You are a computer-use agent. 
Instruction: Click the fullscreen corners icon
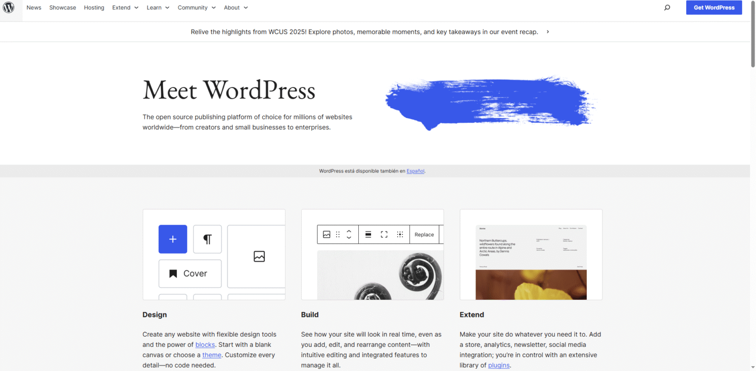[x=384, y=234]
